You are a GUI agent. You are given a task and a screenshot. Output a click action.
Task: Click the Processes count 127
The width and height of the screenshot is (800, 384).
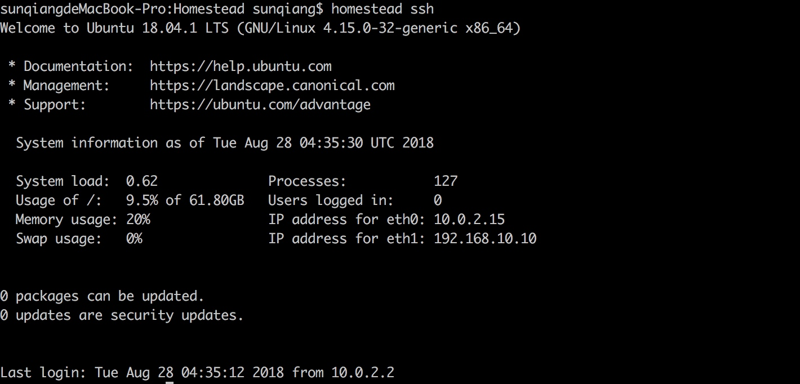[446, 181]
